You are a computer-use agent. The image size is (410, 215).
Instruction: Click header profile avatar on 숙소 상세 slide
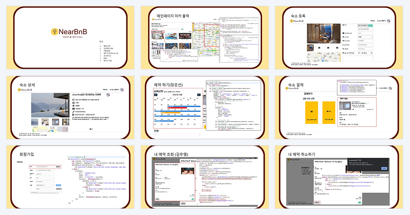tap(122, 90)
